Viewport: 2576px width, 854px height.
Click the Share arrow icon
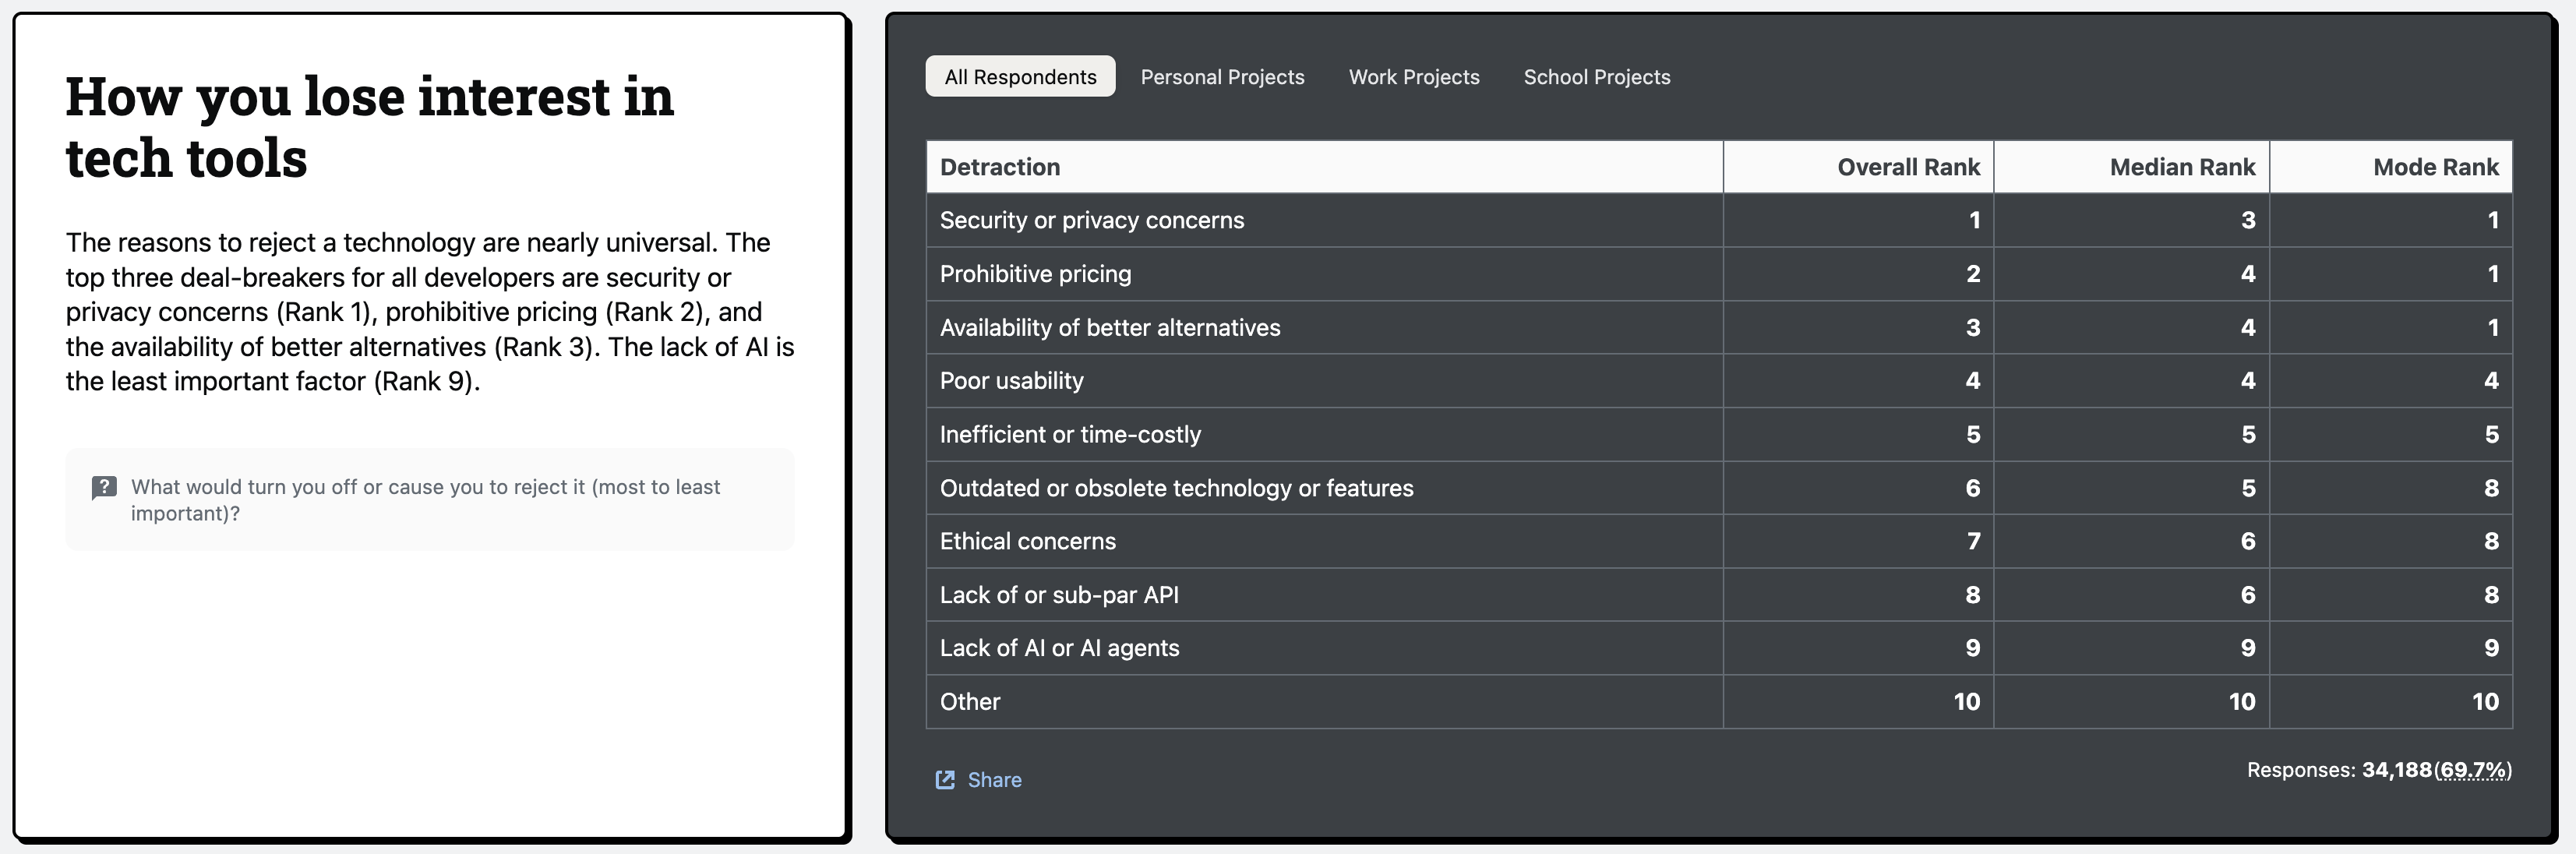point(944,780)
